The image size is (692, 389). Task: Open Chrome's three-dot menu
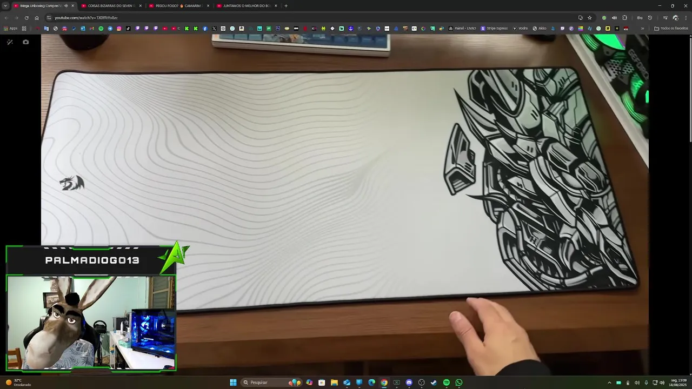[x=686, y=18]
